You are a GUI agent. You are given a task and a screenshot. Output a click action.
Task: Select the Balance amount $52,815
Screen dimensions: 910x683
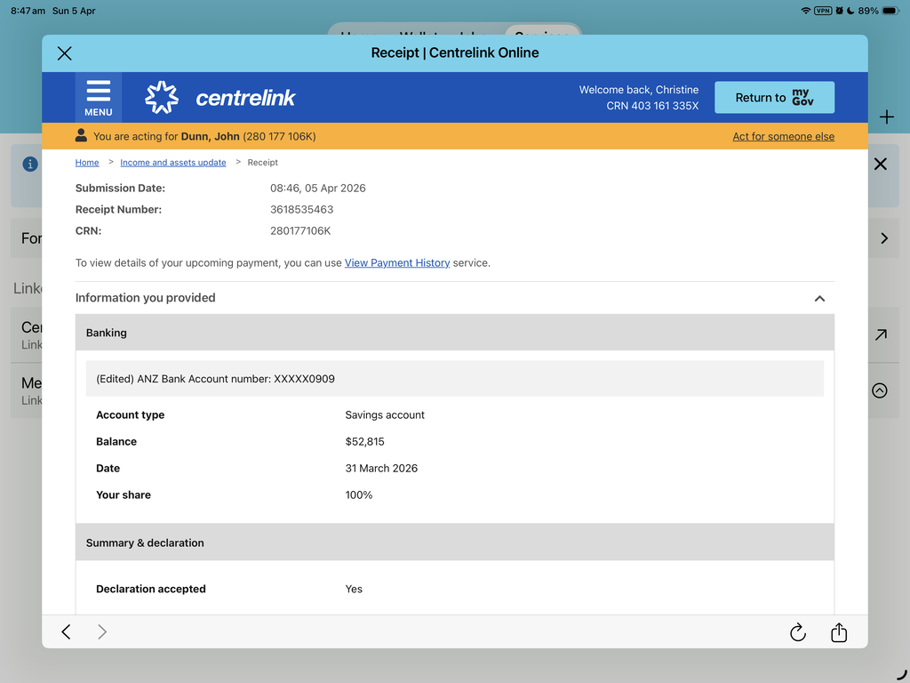(364, 442)
